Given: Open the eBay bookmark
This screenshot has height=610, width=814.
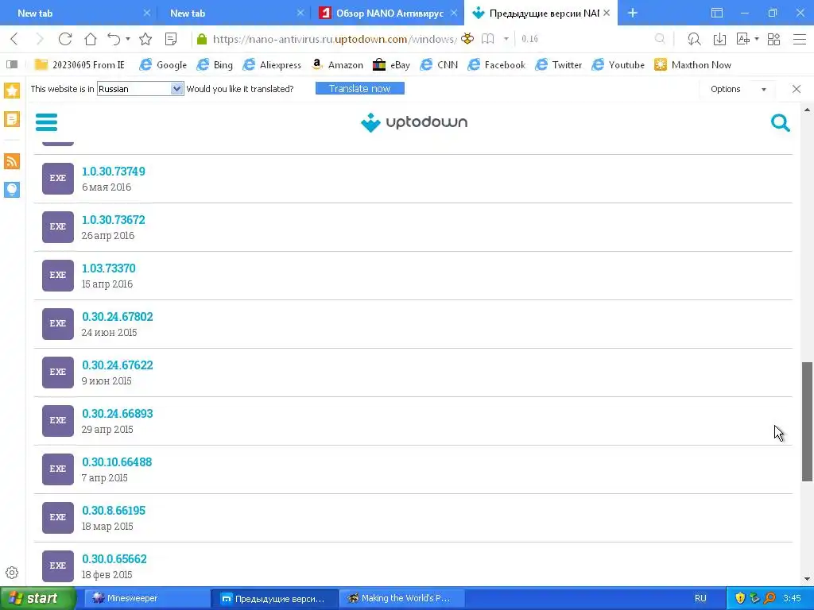Looking at the screenshot, I should (391, 64).
